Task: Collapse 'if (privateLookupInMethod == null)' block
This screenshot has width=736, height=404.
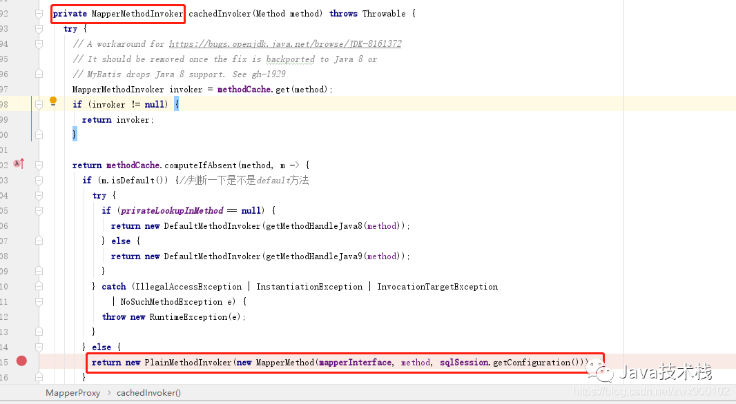Action: [x=39, y=210]
